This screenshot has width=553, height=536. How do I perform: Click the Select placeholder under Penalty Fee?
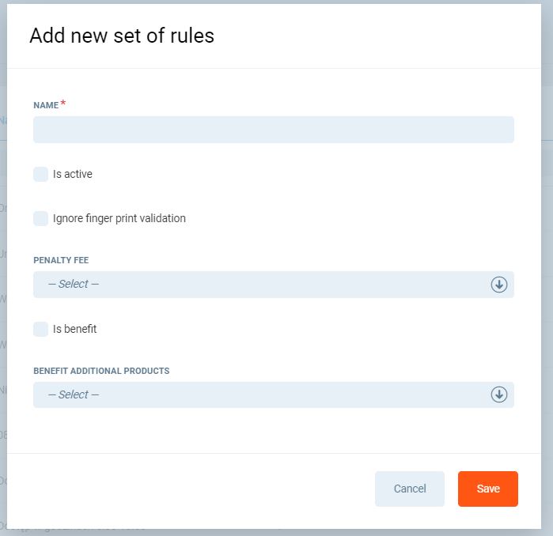click(x=74, y=285)
